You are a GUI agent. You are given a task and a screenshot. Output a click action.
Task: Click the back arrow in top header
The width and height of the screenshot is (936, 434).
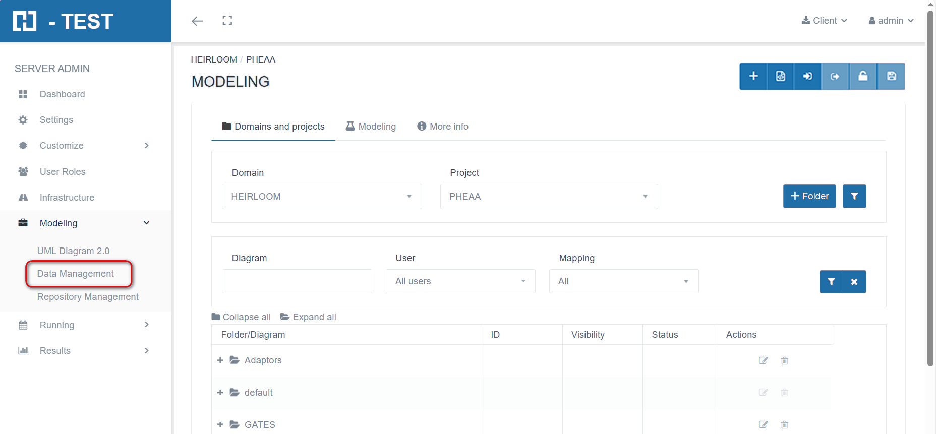tap(197, 21)
